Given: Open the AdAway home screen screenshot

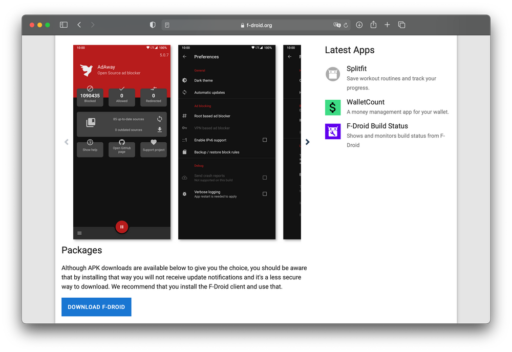Looking at the screenshot, I should [122, 142].
